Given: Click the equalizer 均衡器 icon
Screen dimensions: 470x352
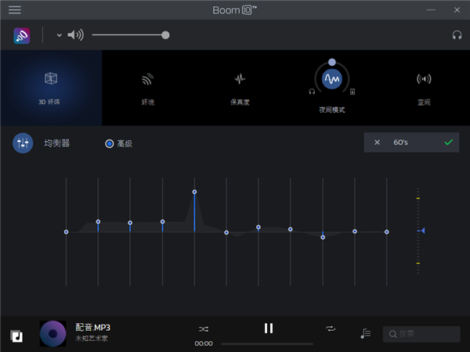Looking at the screenshot, I should click(23, 143).
